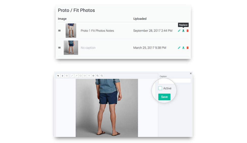This screenshot has width=247, height=143.
Task: Select the rectangle shape tool
Action: point(81,76)
